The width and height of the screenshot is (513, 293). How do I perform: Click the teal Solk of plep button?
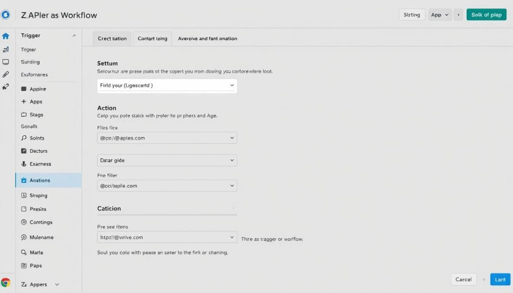[x=486, y=15]
